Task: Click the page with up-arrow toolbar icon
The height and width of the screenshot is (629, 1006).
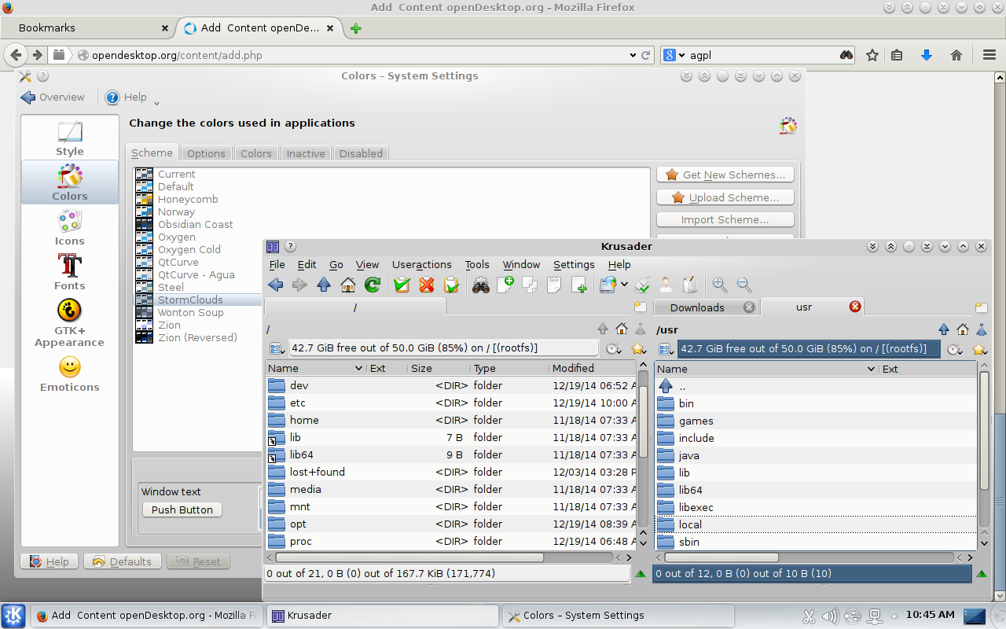Action: click(x=554, y=285)
